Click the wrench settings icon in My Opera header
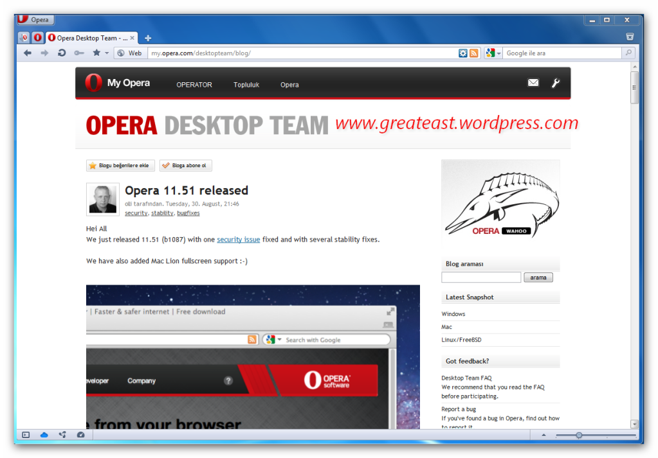 (556, 83)
